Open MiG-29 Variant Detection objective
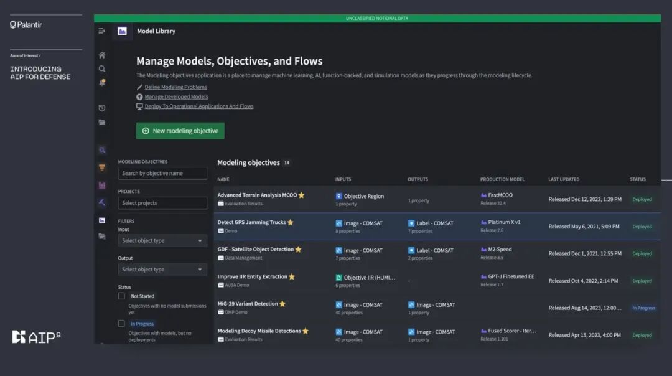The height and width of the screenshot is (376, 672). point(248,304)
